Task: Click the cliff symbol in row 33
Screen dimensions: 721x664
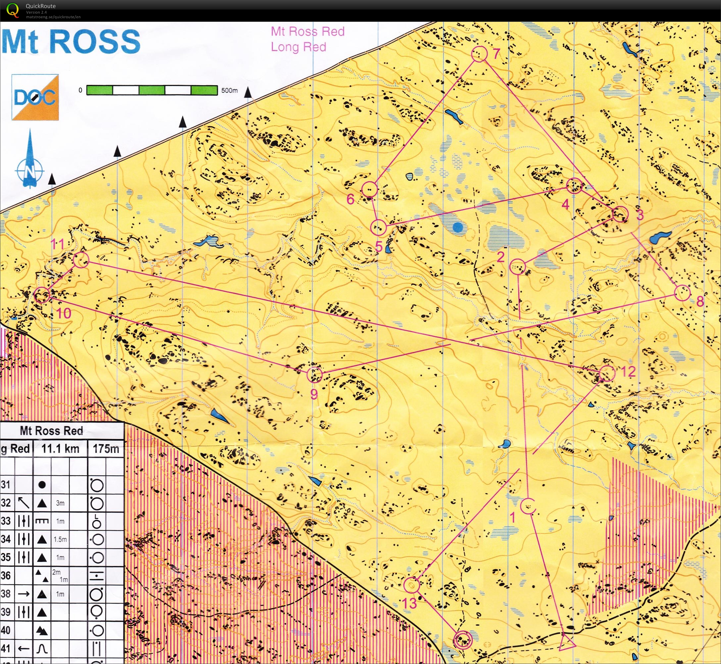Action: point(42,521)
